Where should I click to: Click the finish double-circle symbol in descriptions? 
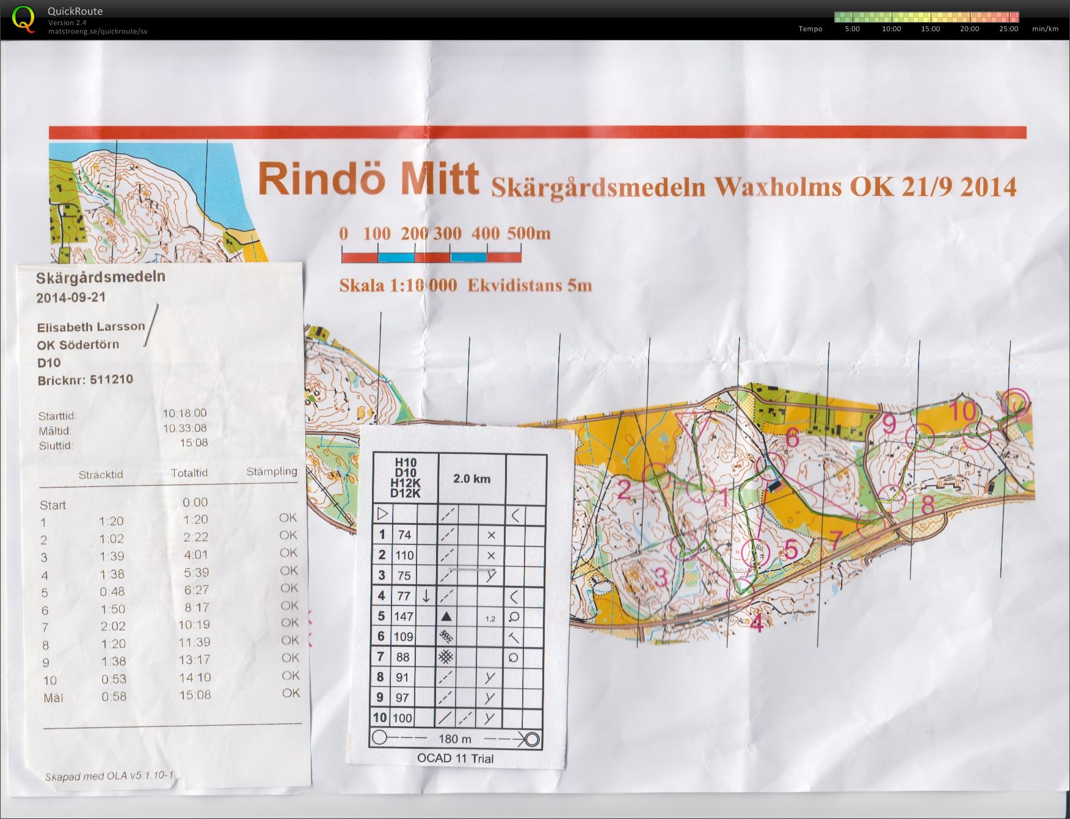[x=533, y=740]
